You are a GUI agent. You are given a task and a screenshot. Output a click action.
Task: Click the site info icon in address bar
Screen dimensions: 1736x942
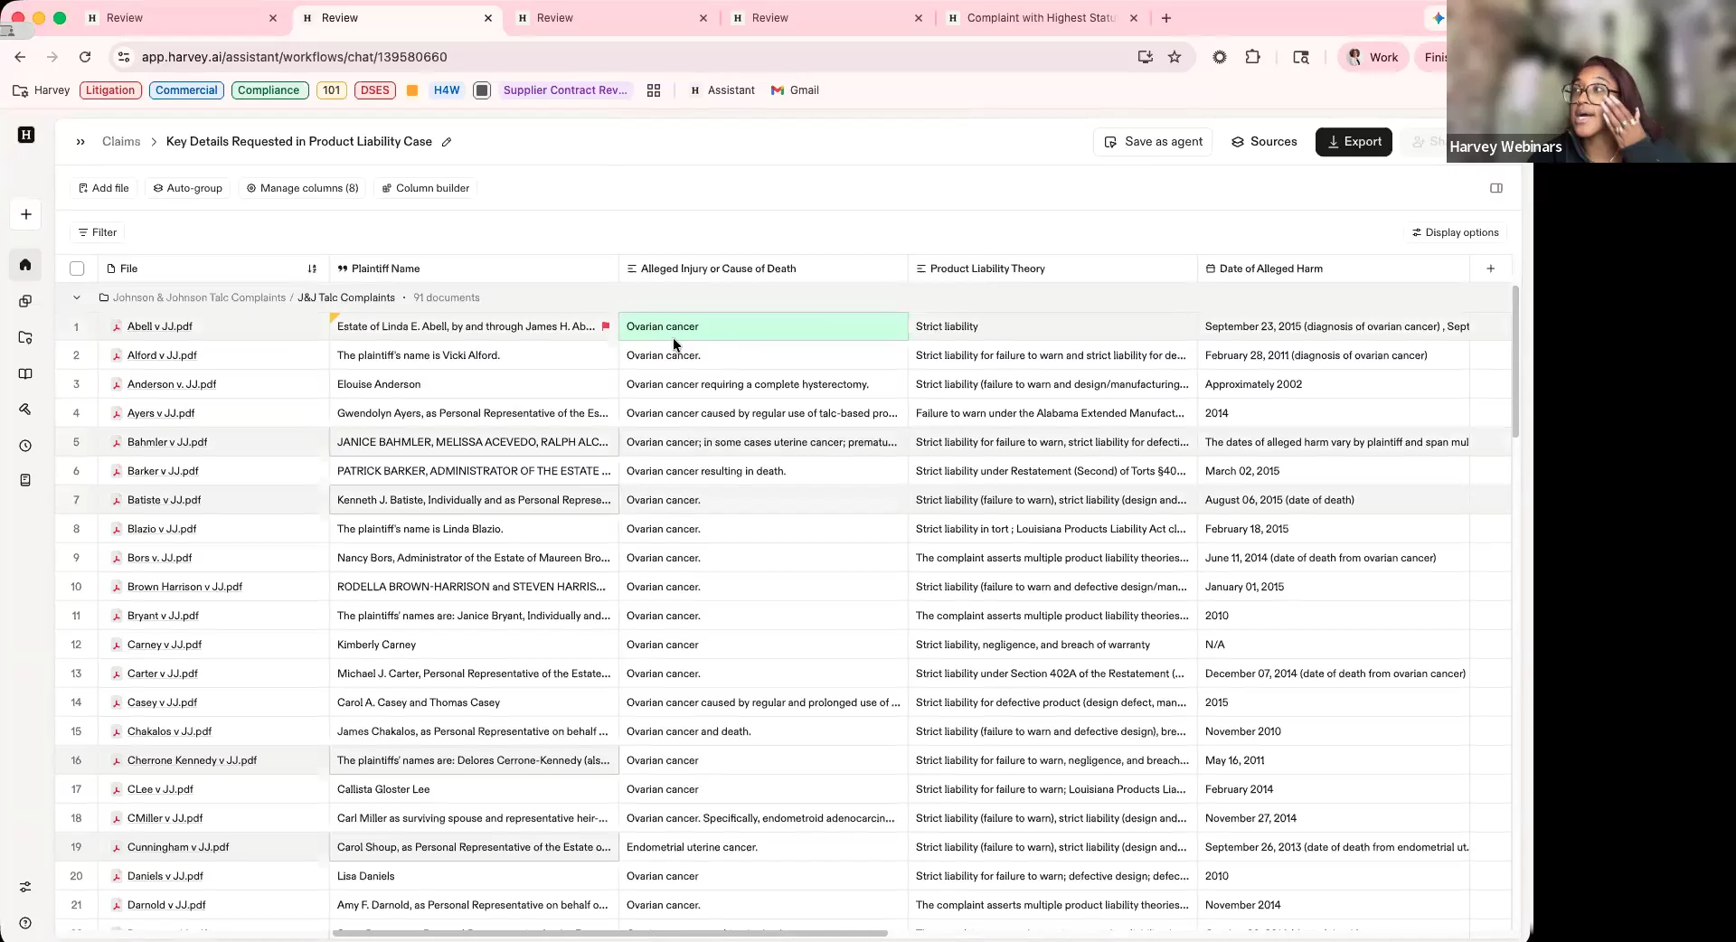(x=124, y=57)
